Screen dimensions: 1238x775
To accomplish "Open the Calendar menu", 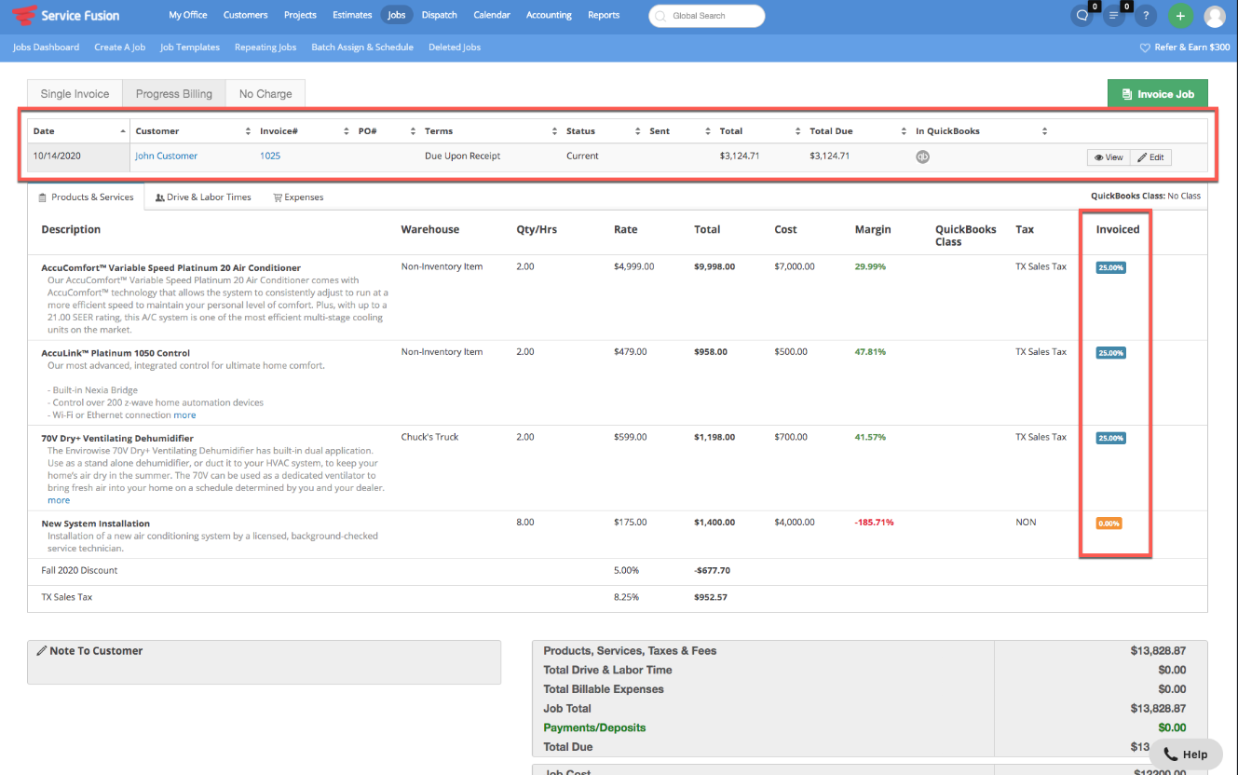I will click(492, 15).
